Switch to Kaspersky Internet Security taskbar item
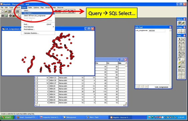Viewport: 188px width, 121px height. (51, 117)
